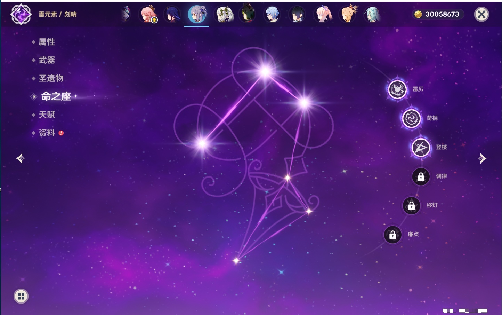
Task: Select the Yae Miko portrait with upgrade arrow
Action: (148, 14)
